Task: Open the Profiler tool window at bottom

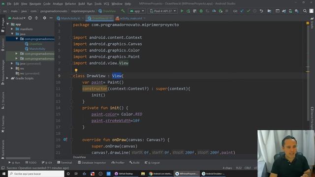Action: (118, 163)
